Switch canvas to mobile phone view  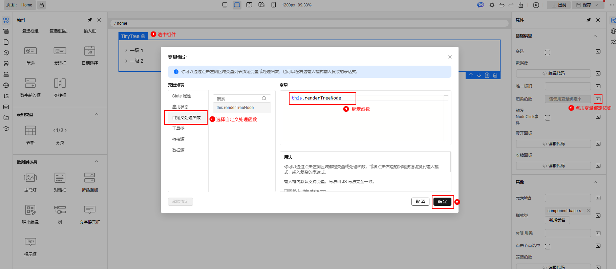[x=274, y=5]
